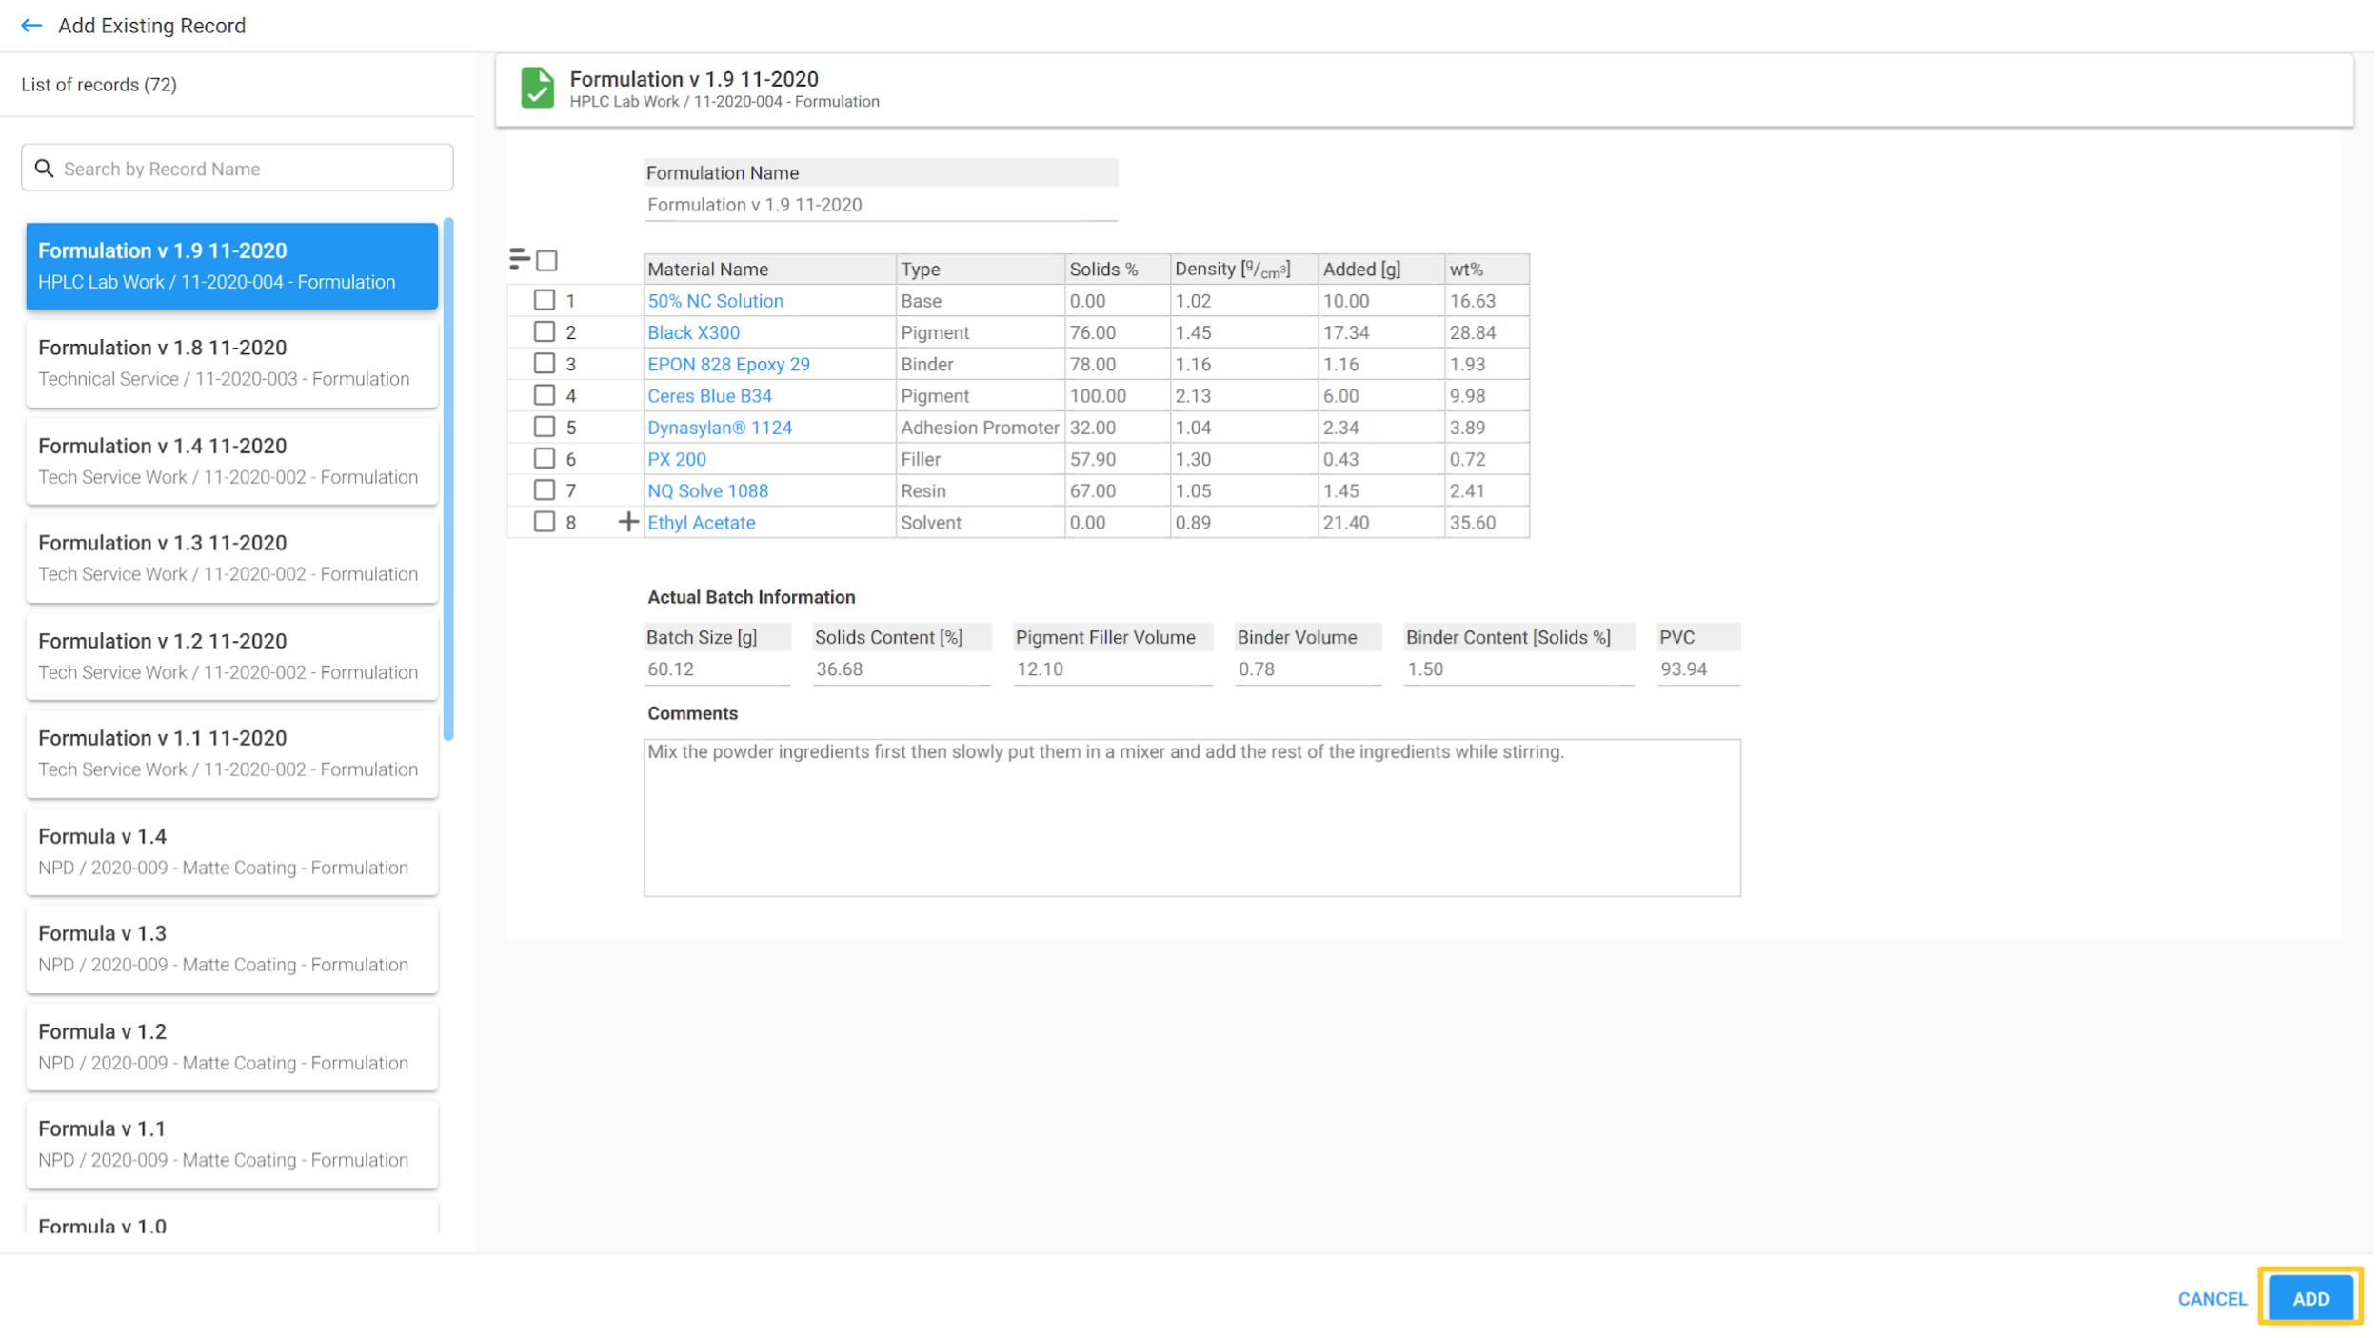Open the Ceres Blue B34 link
The image size is (2380, 1338).
click(x=711, y=396)
